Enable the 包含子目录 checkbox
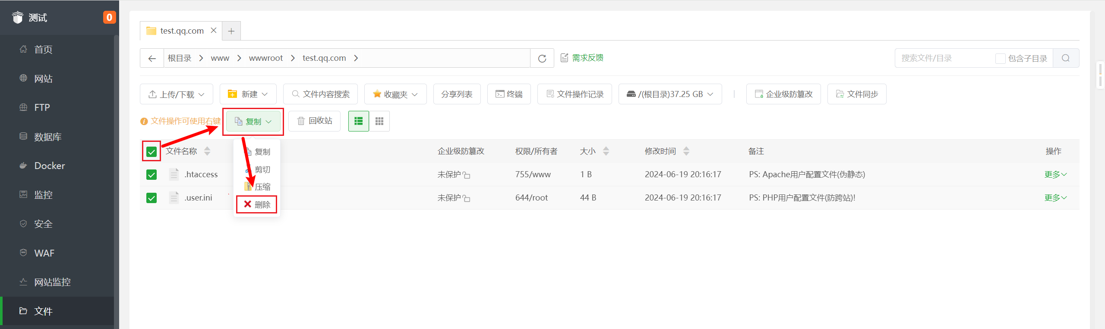Viewport: 1105px width, 329px height. pos(1000,59)
